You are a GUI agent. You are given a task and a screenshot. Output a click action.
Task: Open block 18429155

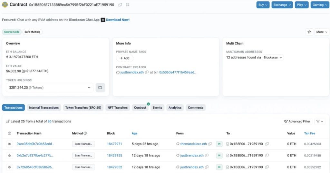coord(114,156)
